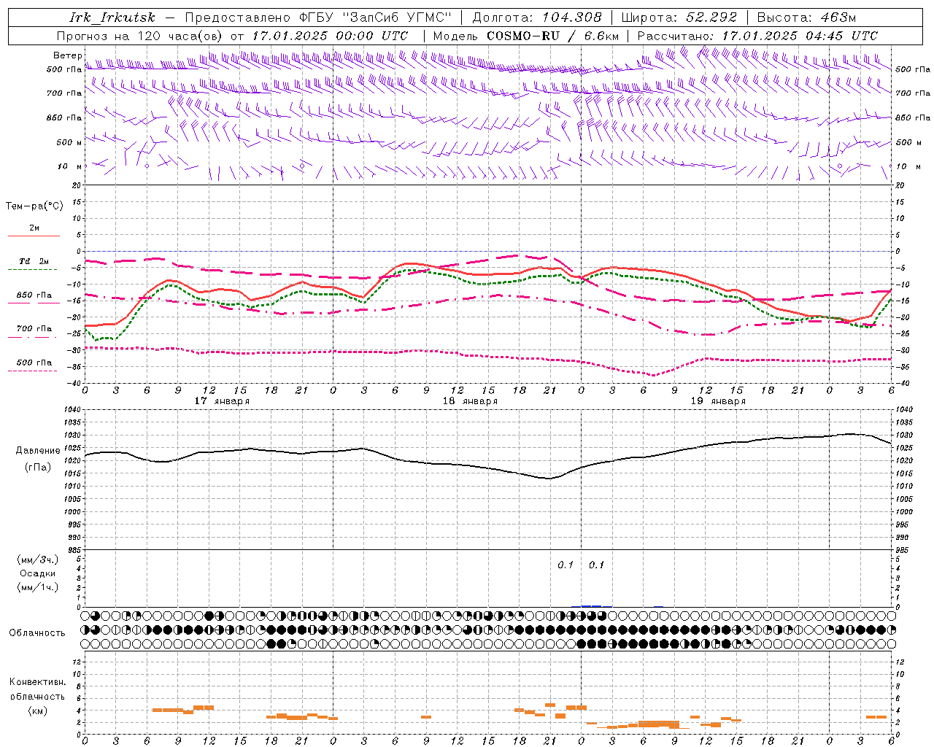
Task: Click the Irk_Irkutsk station title
Action: coord(112,18)
